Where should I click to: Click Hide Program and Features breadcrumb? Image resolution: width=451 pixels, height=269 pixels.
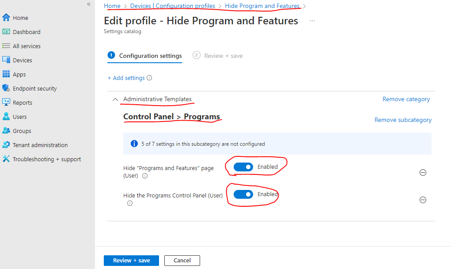(x=262, y=6)
